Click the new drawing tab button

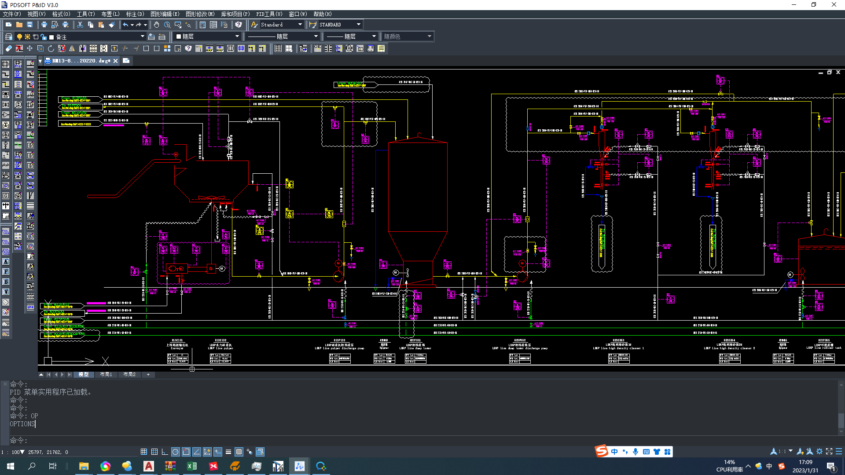pos(126,61)
